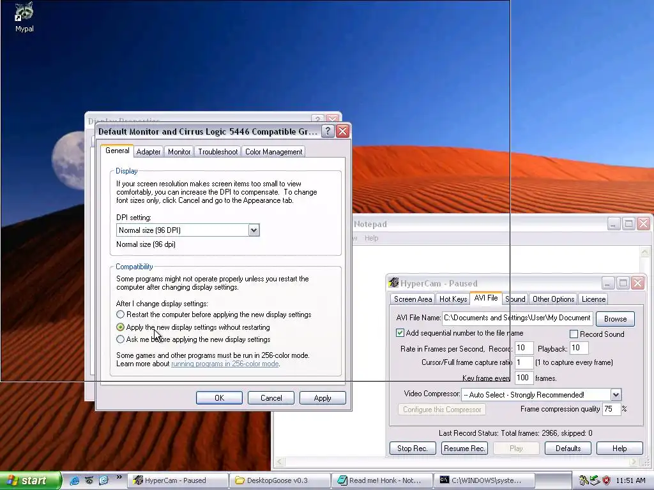The image size is (654, 490).
Task: Open Help menu in Notepad window
Action: pos(371,238)
